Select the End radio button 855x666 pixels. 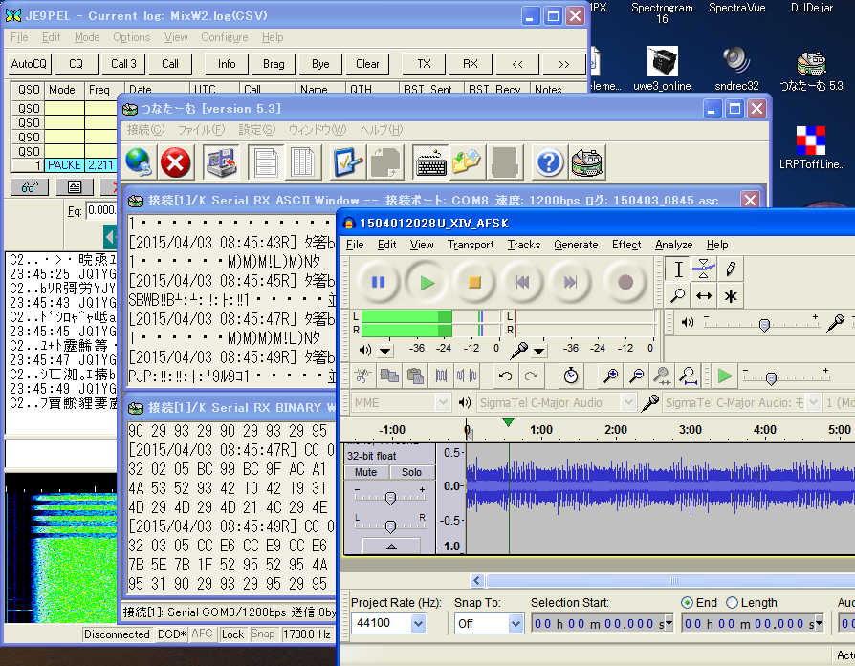[687, 602]
